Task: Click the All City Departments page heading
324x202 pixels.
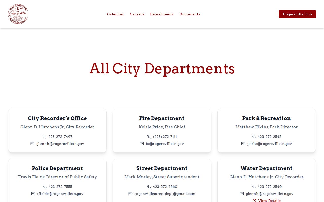Action: pyautogui.click(x=162, y=68)
